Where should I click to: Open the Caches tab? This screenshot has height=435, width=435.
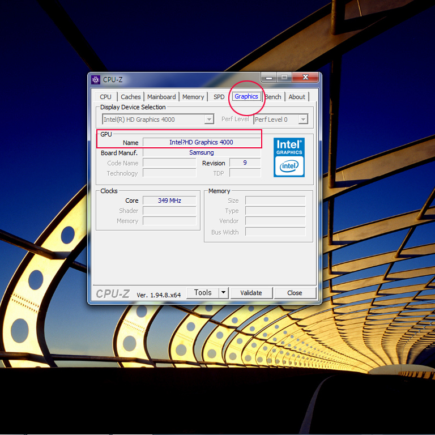click(131, 97)
